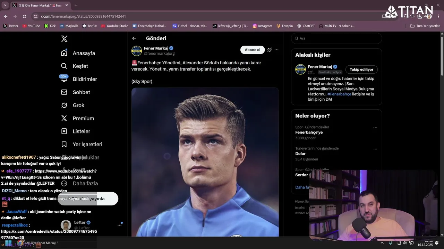Click the Grok slashed-circle icon in the sidebar
Image resolution: width=444 pixels, height=249 pixels.
(x=64, y=105)
